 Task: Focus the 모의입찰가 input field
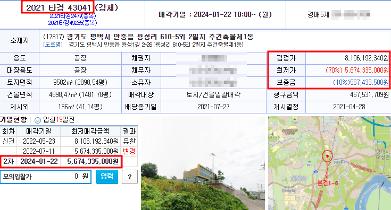coord(58,177)
